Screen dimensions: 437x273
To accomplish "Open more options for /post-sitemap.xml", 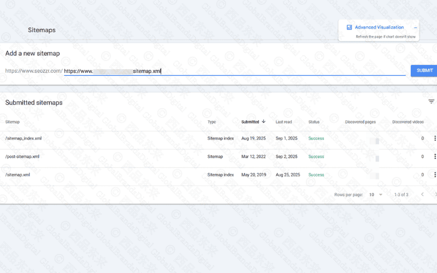I will [435, 157].
